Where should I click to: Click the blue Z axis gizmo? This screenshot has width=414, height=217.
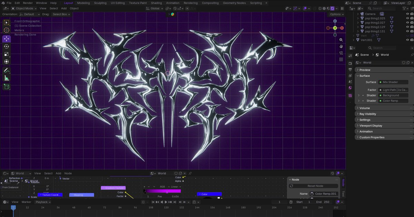click(x=335, y=21)
